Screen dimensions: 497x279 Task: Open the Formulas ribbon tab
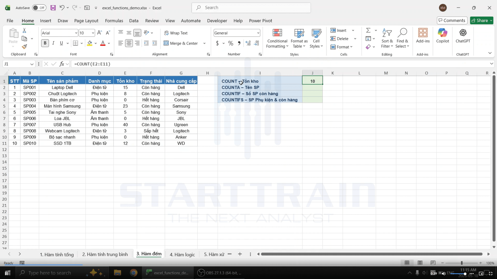(114, 21)
